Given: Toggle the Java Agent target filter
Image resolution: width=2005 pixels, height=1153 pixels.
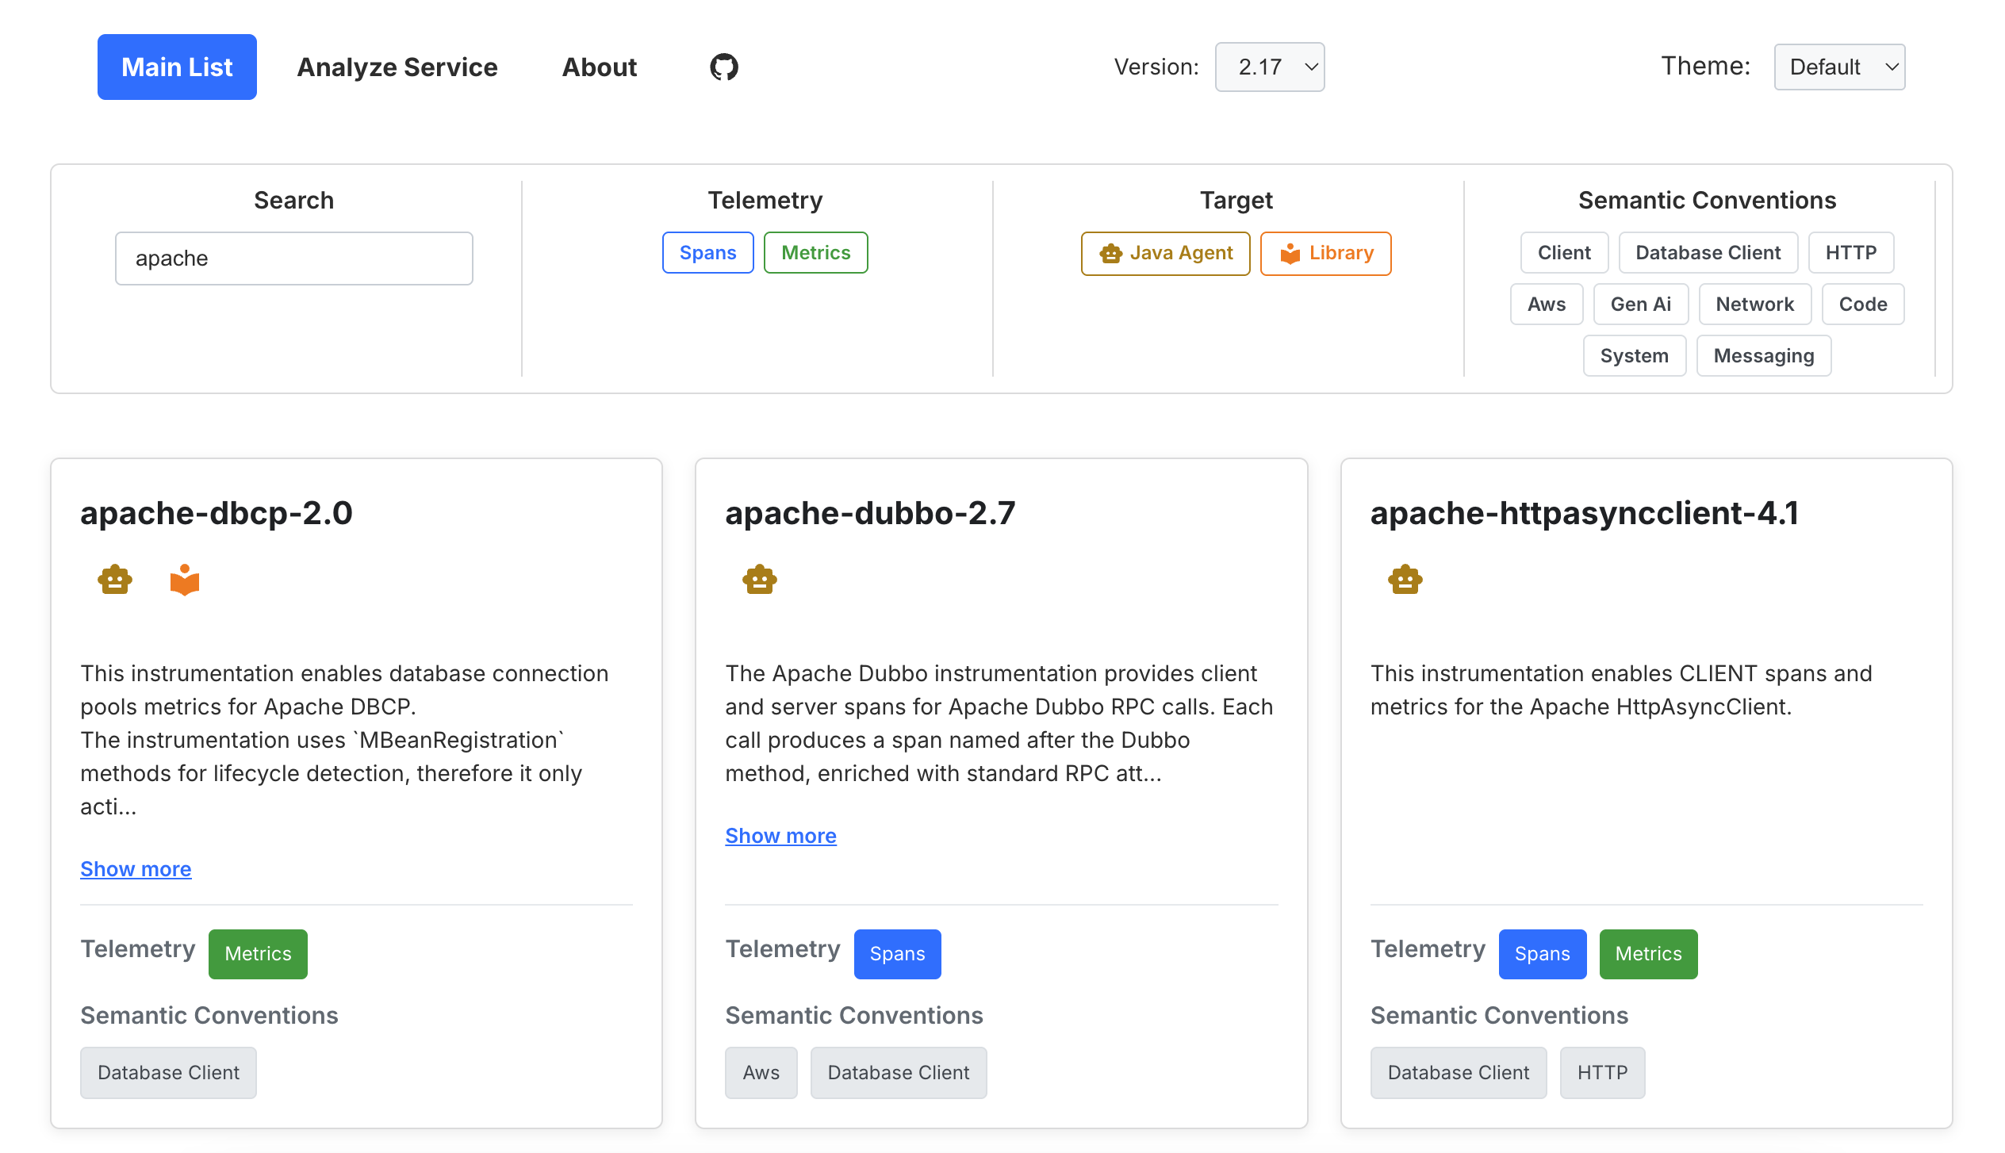Looking at the screenshot, I should 1165,254.
